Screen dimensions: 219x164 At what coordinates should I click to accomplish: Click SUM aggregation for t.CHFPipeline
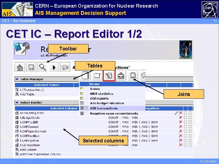click(x=154, y=141)
